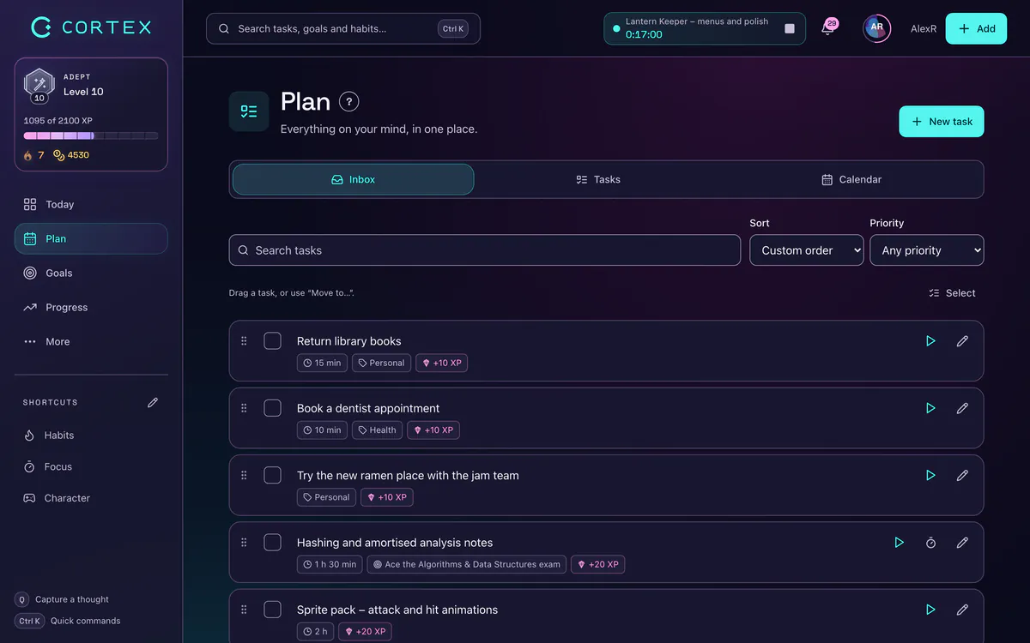Check off Return library books
The image size is (1030, 643).
[x=272, y=341]
